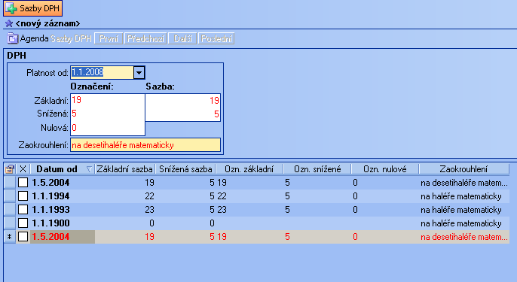
Task: Check the checkbox in the new red row
Action: click(23, 237)
